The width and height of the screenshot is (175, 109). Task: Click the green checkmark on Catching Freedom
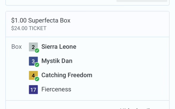click(x=37, y=79)
